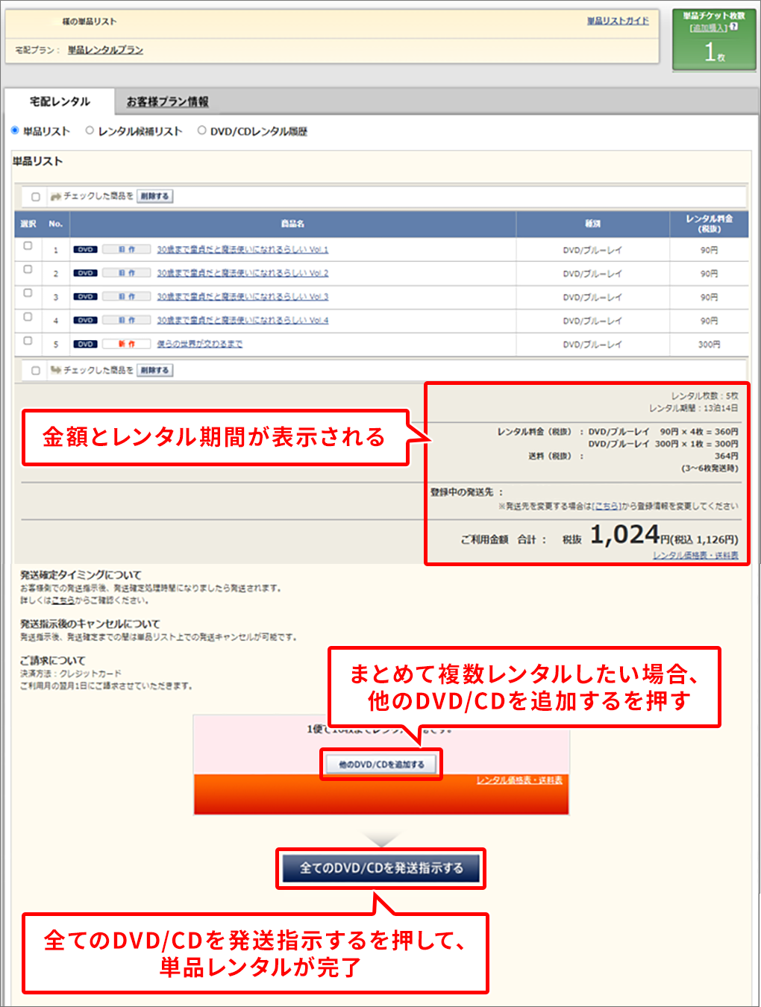The height and width of the screenshot is (1007, 761).
Task: Select the レンタル候補リスト radio button
Action: coord(90,131)
